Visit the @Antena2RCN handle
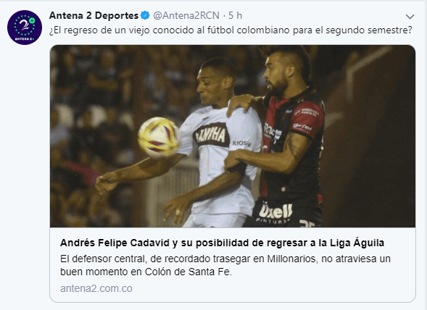 pyautogui.click(x=186, y=15)
